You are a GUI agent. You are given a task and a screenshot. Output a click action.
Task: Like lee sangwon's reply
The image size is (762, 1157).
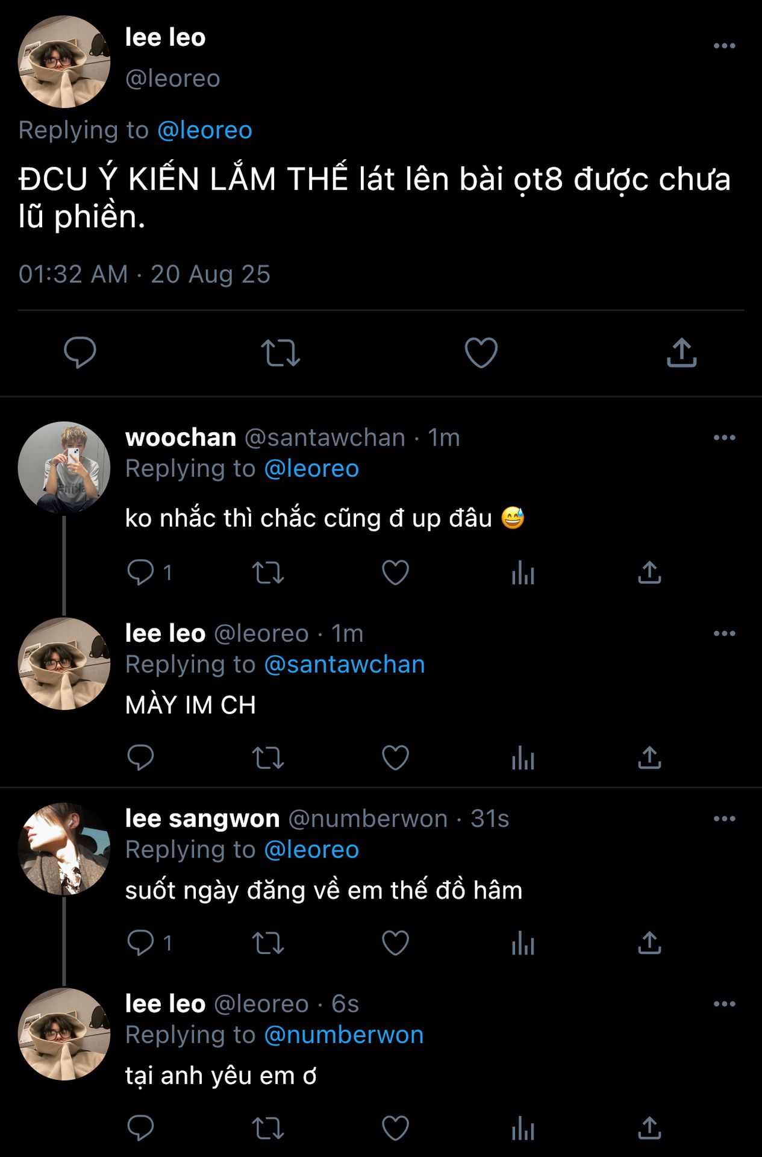[395, 942]
